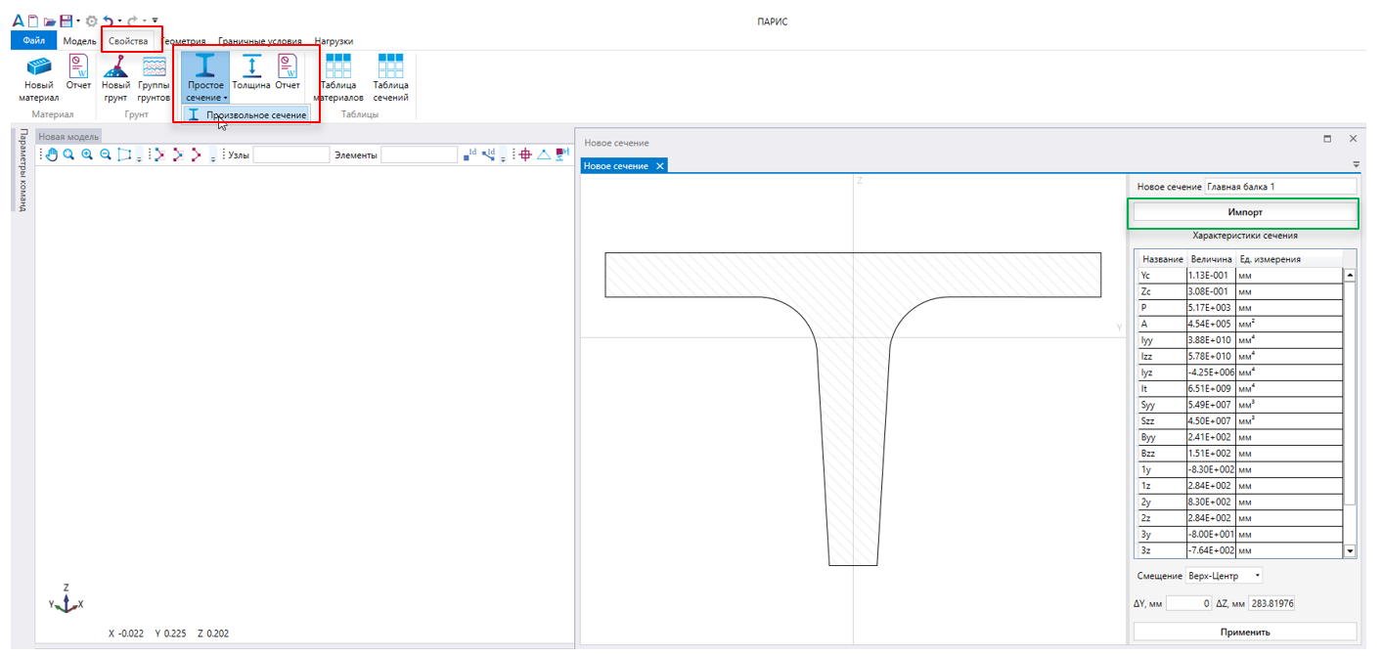Click the Узлы input field

point(291,154)
